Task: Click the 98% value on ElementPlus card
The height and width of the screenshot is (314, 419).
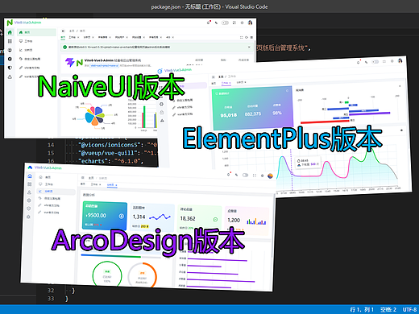Action: (x=277, y=113)
